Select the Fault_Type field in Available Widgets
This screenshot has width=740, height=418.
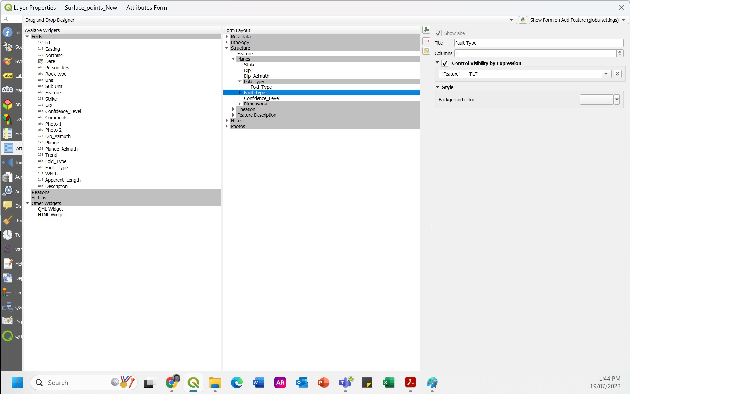tap(57, 168)
